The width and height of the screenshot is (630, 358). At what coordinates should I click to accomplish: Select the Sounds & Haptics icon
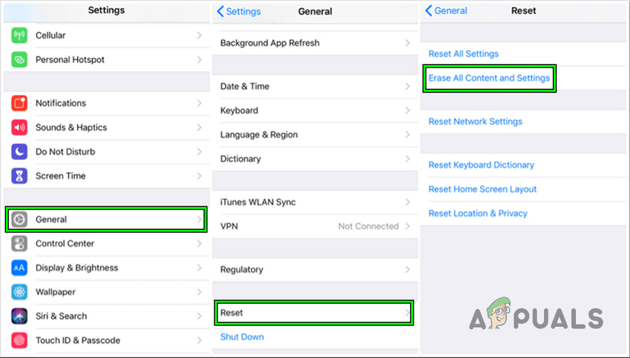pos(20,128)
